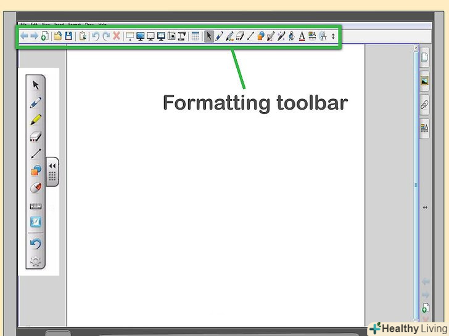Choose line tool in Floating Tools
Screen dimensions: 449x336
click(x=36, y=154)
